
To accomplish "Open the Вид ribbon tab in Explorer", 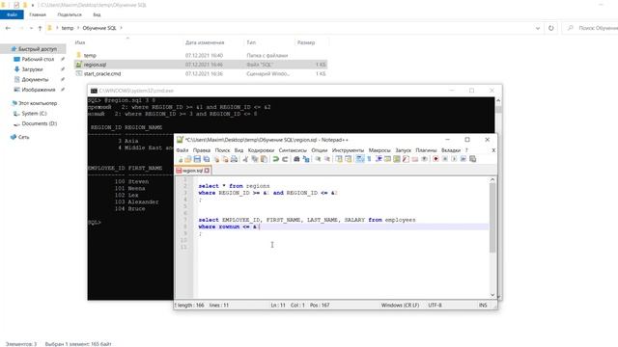I will tap(97, 14).
